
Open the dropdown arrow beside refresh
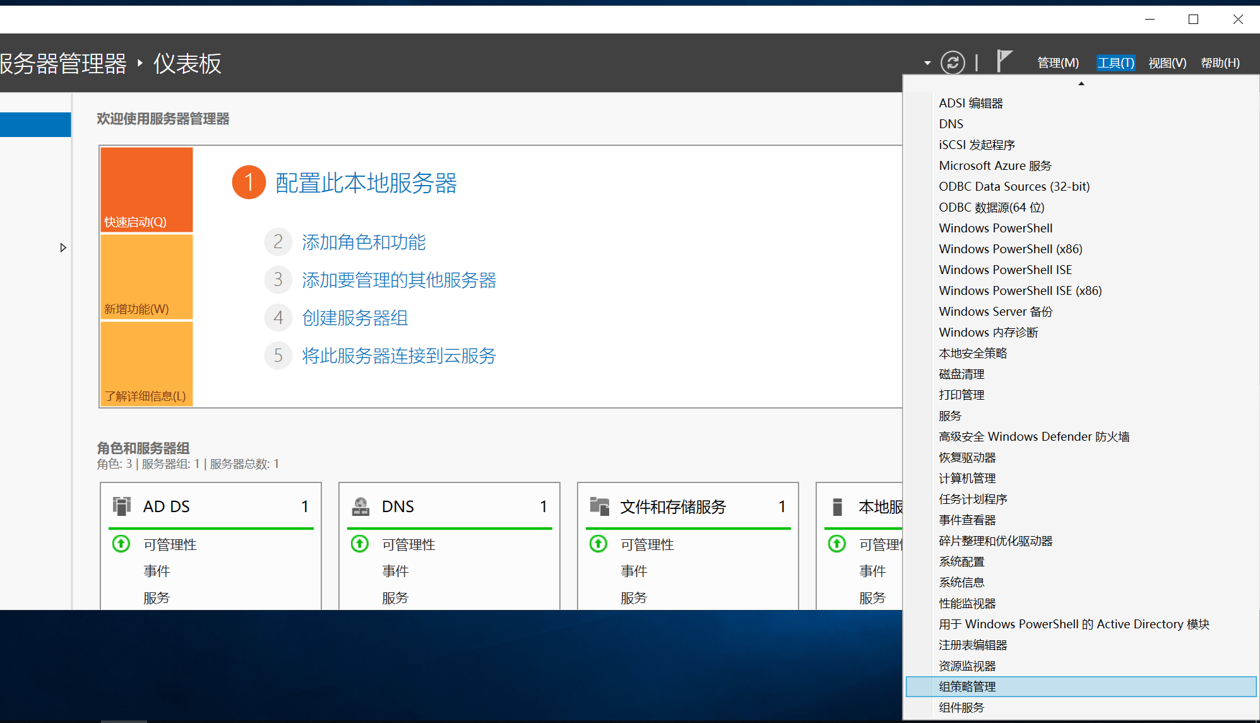click(927, 63)
